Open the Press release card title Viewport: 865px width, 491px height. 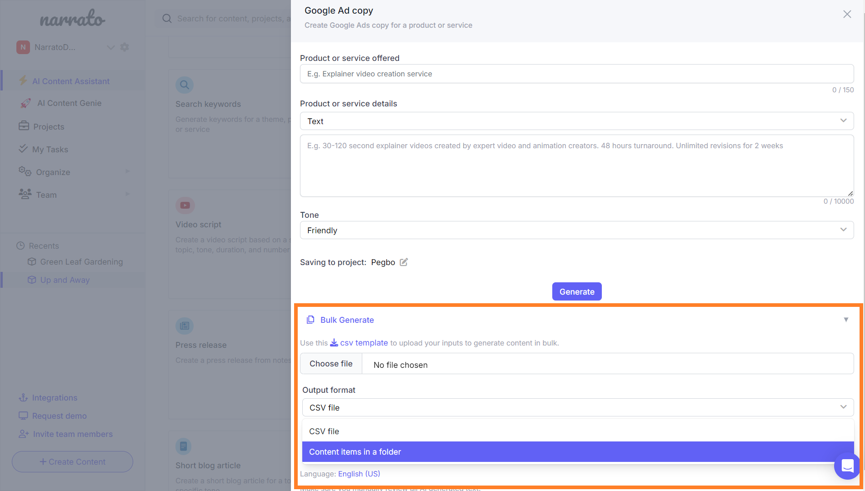(x=201, y=345)
